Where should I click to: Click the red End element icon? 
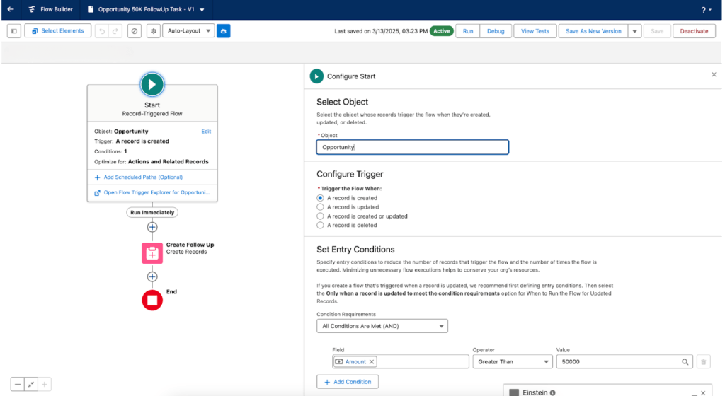pos(152,300)
